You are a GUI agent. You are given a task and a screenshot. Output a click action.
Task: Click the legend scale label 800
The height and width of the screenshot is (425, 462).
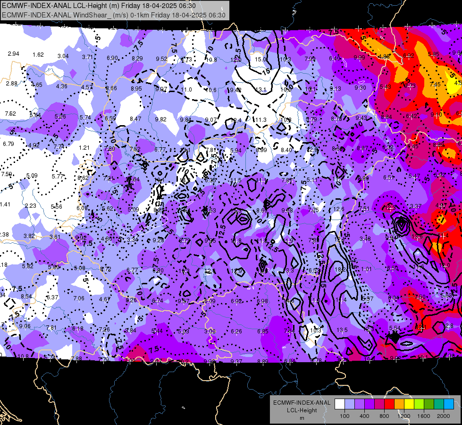pos(384,416)
